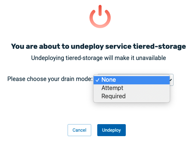This screenshot has width=196, height=141.
Task: Confirm with the Undeploy button
Action: pos(112,130)
